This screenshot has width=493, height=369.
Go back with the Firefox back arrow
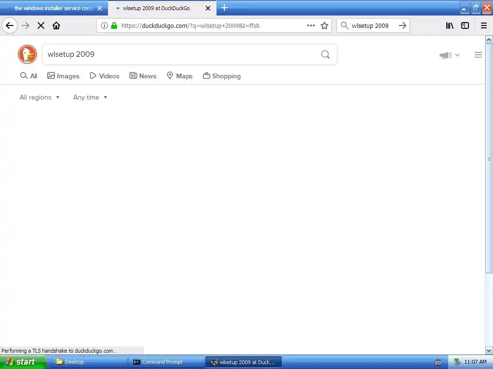pyautogui.click(x=10, y=26)
